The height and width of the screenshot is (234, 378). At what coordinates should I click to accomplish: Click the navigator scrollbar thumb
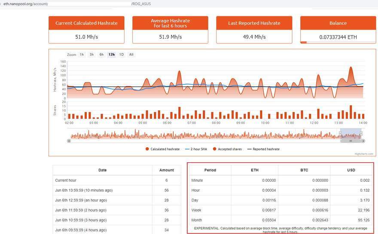351,141
